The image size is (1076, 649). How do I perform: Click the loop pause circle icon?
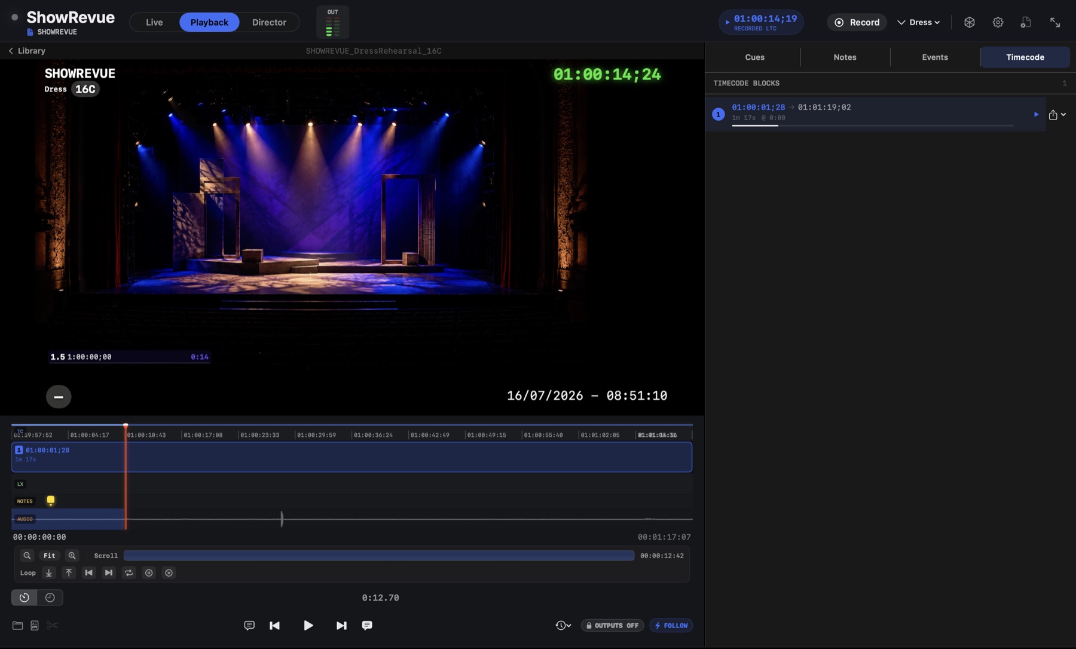tap(149, 573)
